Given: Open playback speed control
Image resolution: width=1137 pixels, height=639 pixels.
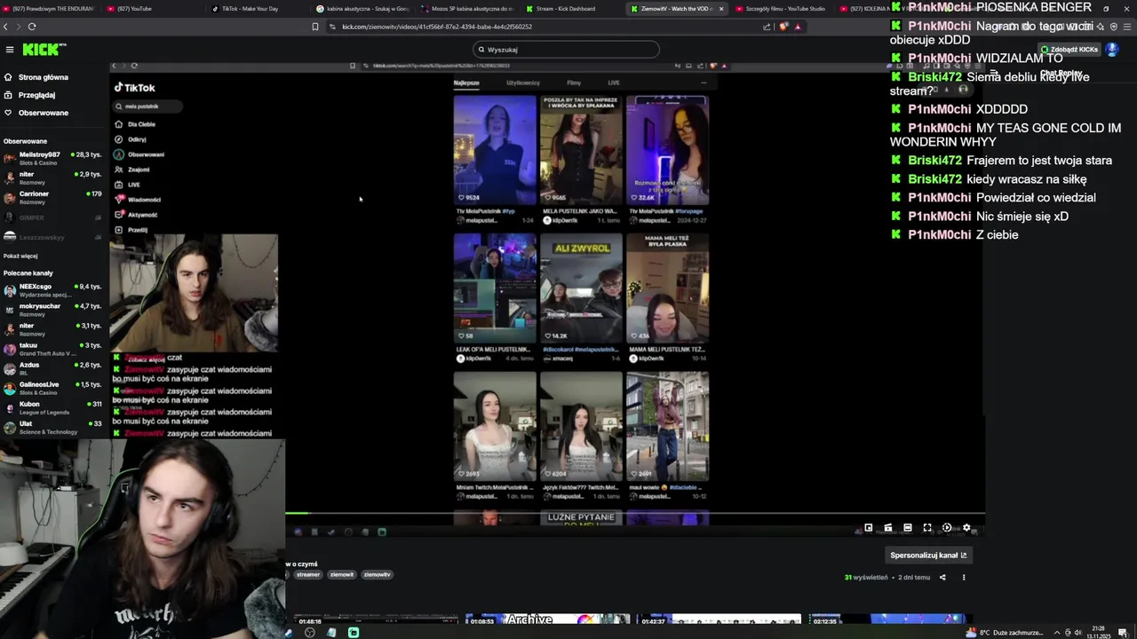Looking at the screenshot, I should (x=947, y=528).
